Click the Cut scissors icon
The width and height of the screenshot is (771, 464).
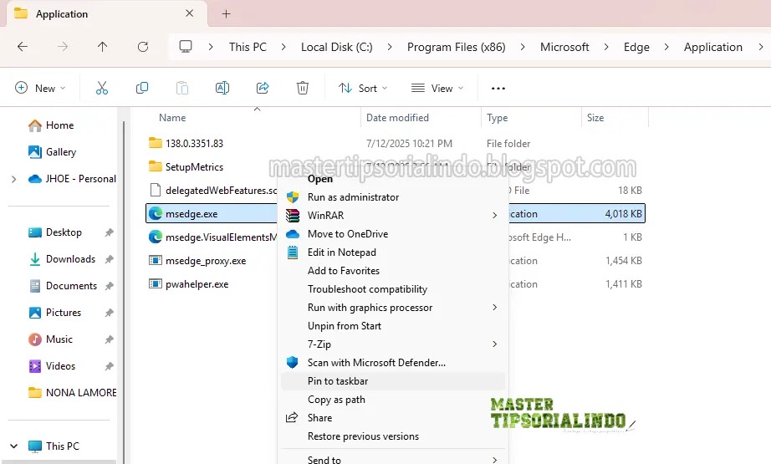tap(102, 88)
